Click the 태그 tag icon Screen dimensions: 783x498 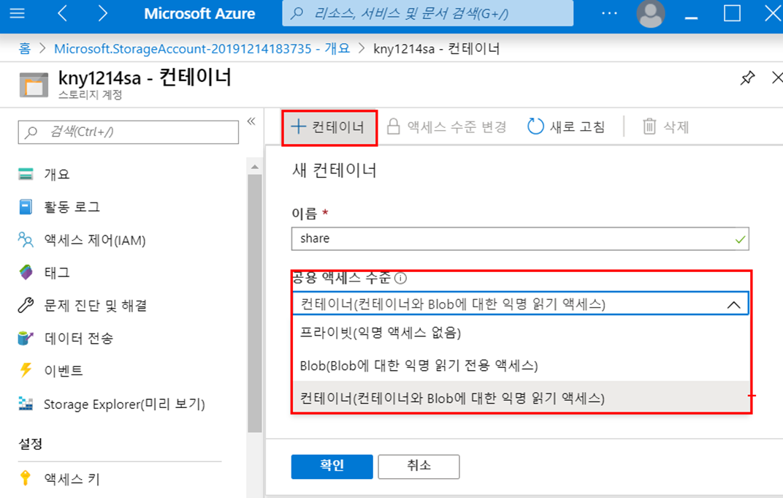26,273
